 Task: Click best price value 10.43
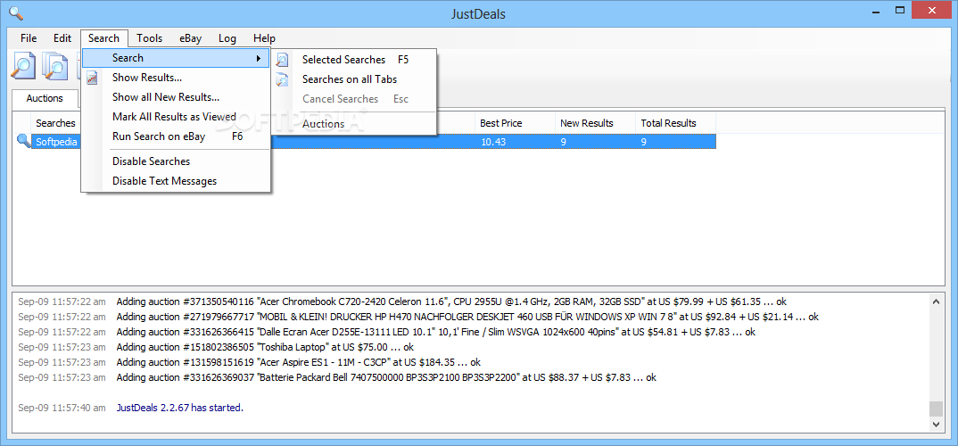tap(493, 142)
